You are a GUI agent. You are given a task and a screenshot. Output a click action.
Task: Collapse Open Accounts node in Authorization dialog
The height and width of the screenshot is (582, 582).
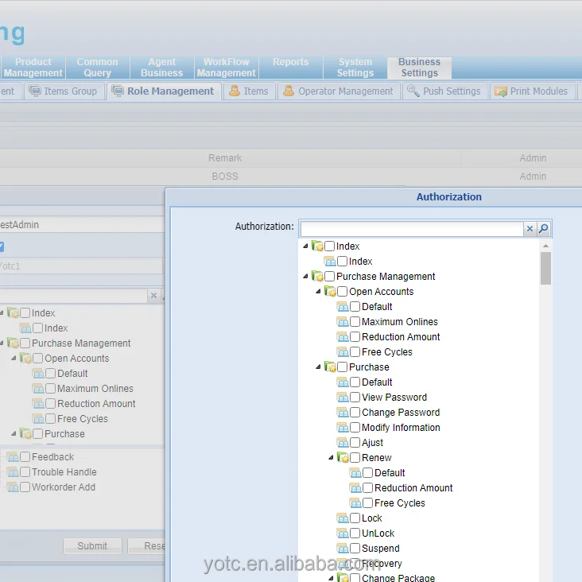[318, 292]
